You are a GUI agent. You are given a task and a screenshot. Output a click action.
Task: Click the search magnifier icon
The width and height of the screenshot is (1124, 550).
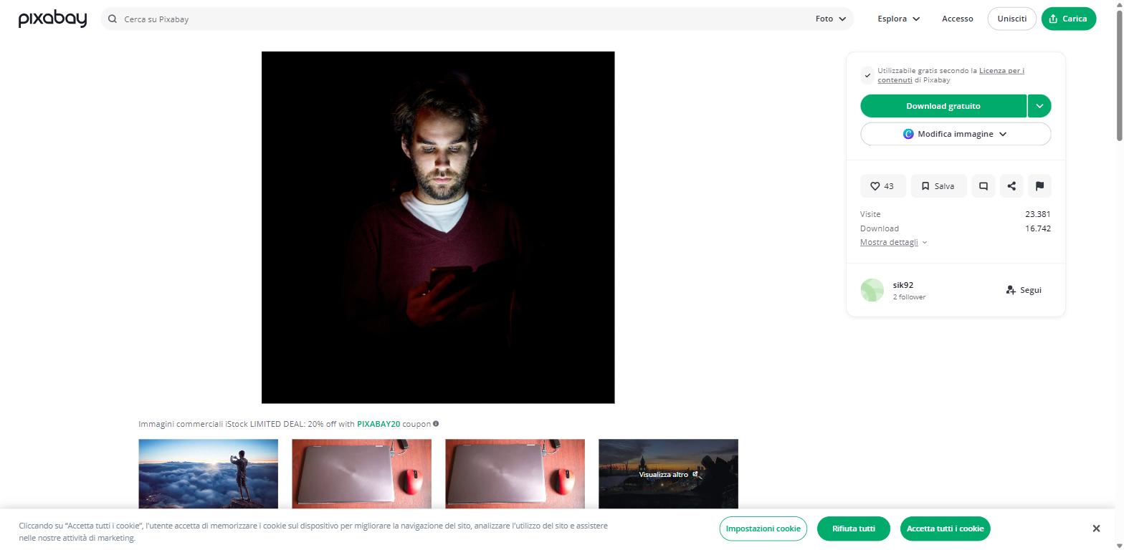(113, 19)
